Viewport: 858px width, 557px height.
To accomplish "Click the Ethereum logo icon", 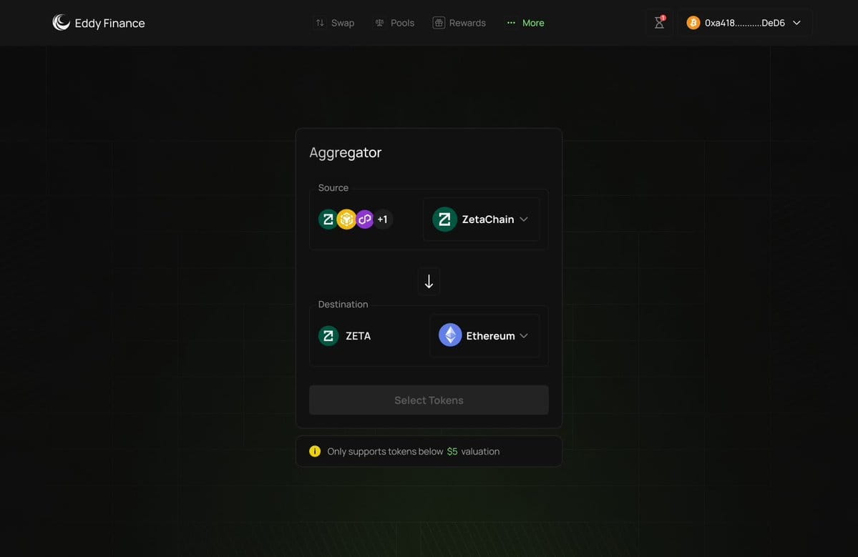I will pyautogui.click(x=450, y=335).
